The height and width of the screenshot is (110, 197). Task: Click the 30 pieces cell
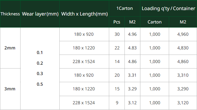(117, 34)
